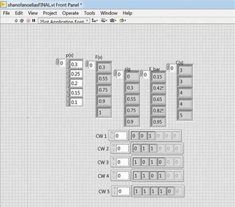Image resolution: width=235 pixels, height=207 pixels.
Task: Click the sig indicator showing 0.3
Action: click(x=132, y=88)
